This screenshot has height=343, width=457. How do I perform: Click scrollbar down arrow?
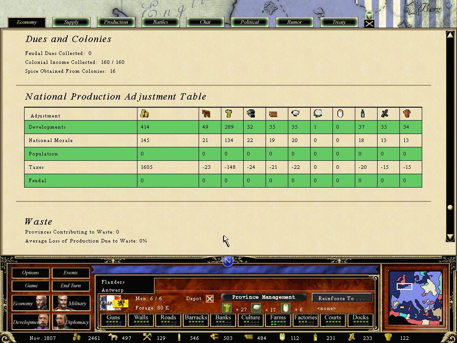[x=450, y=238]
